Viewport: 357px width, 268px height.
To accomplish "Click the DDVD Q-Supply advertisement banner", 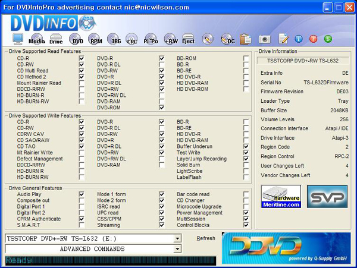I will pos(286,248).
